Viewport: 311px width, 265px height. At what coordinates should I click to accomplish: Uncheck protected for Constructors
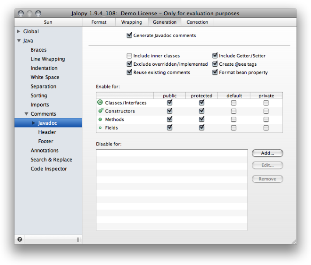pyautogui.click(x=202, y=111)
